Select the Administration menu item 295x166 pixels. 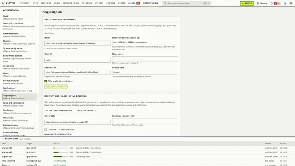point(150,3)
